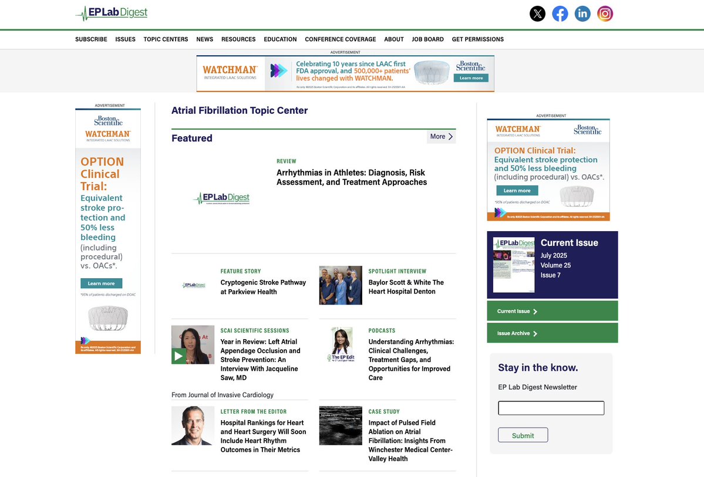Open the X (Twitter) social icon
704x477 pixels.
537,13
